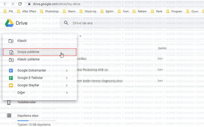Choose Klasör yükleme menu entry
204x127 pixels.
(x=40, y=59)
